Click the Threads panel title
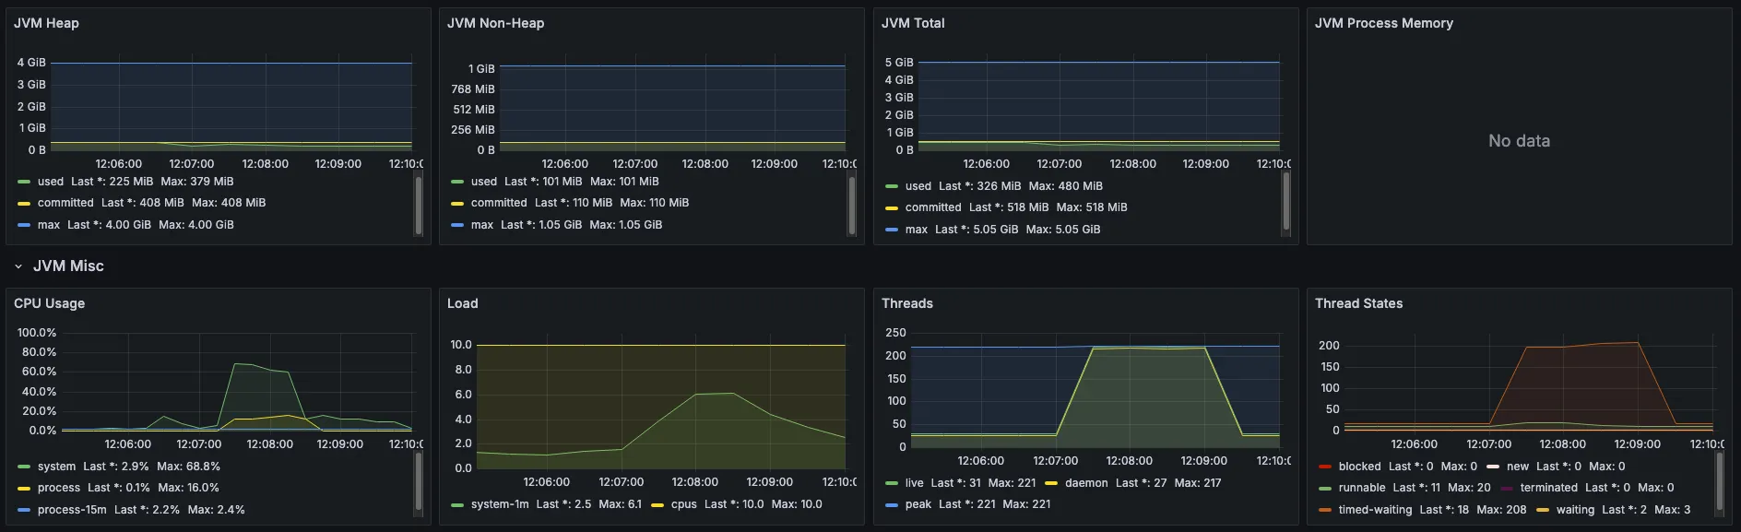 point(906,303)
